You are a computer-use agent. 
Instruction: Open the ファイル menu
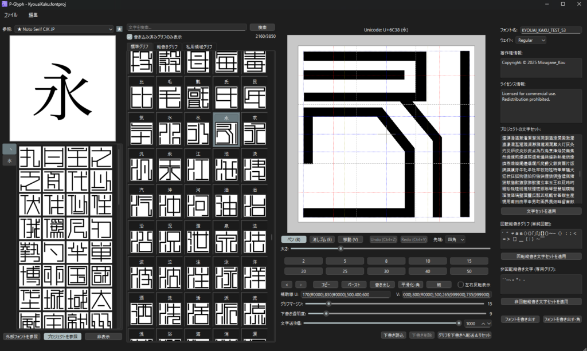click(10, 14)
